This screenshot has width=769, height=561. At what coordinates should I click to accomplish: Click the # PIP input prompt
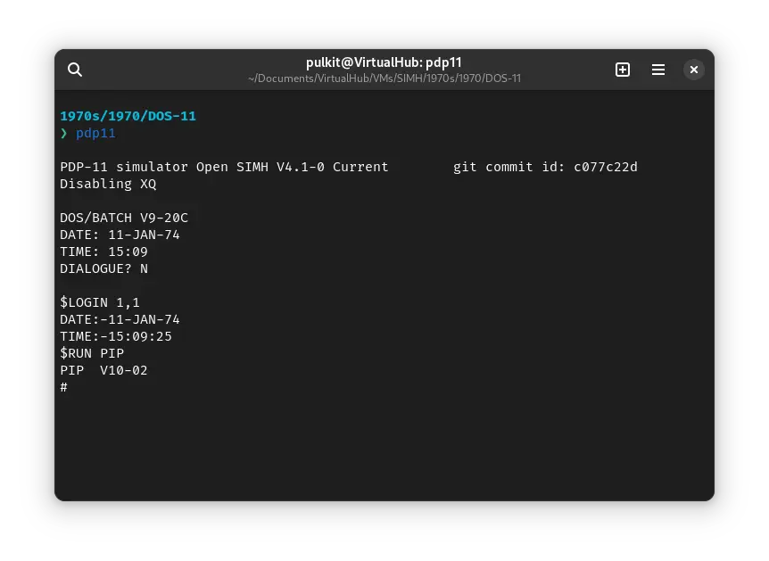coord(64,387)
